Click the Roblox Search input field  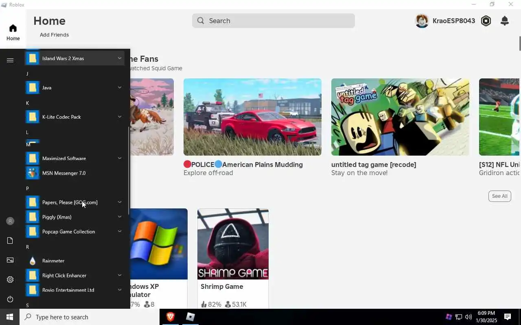274,21
